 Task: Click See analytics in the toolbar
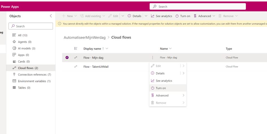pyautogui.click(x=161, y=16)
